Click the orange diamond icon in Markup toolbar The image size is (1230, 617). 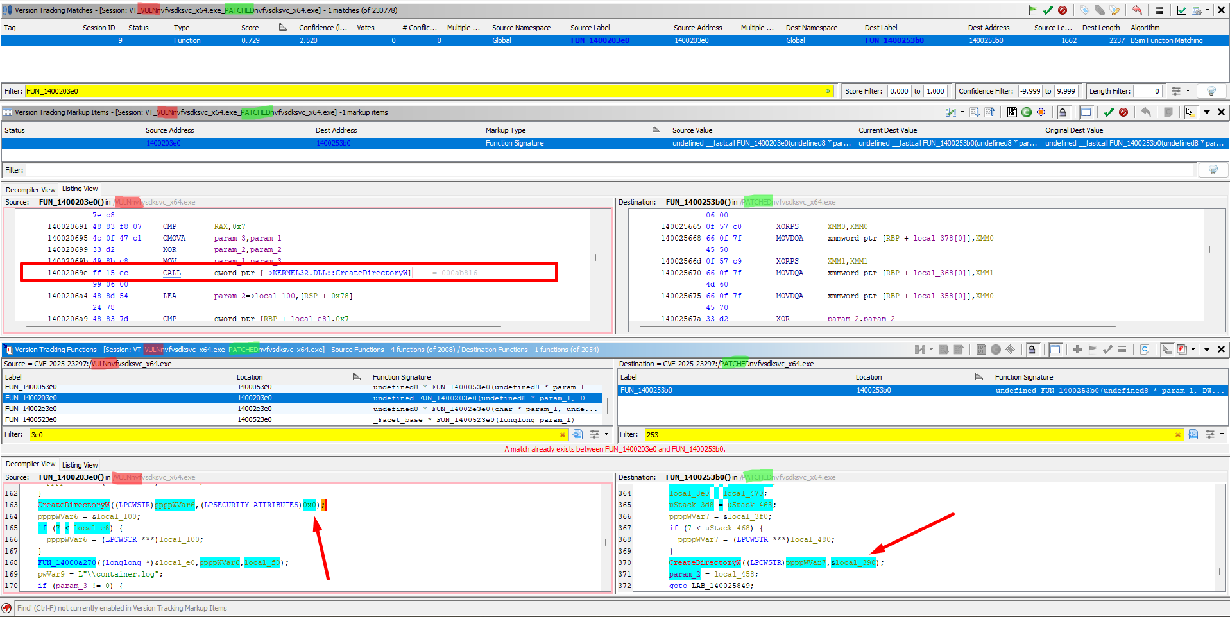coord(1041,112)
